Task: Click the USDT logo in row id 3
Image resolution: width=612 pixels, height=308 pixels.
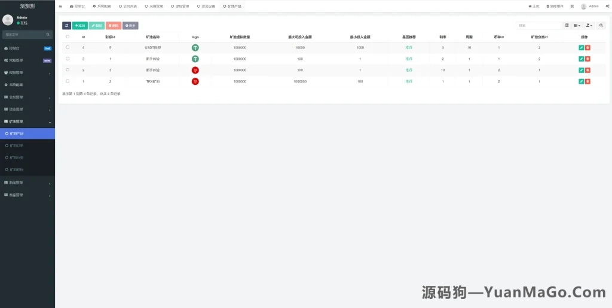Action: coord(195,59)
